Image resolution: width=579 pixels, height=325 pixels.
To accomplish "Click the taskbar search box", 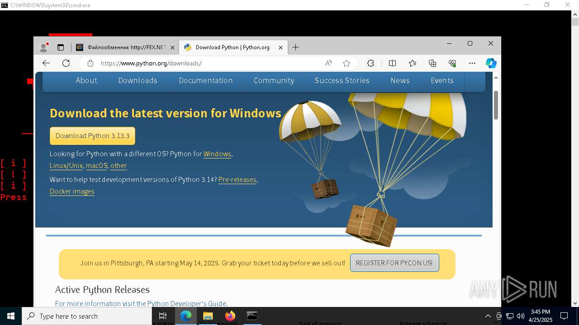I will point(87,316).
